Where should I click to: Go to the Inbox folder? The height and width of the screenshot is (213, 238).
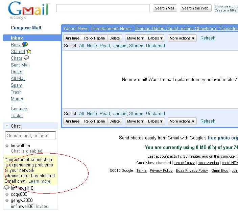[x=17, y=38]
